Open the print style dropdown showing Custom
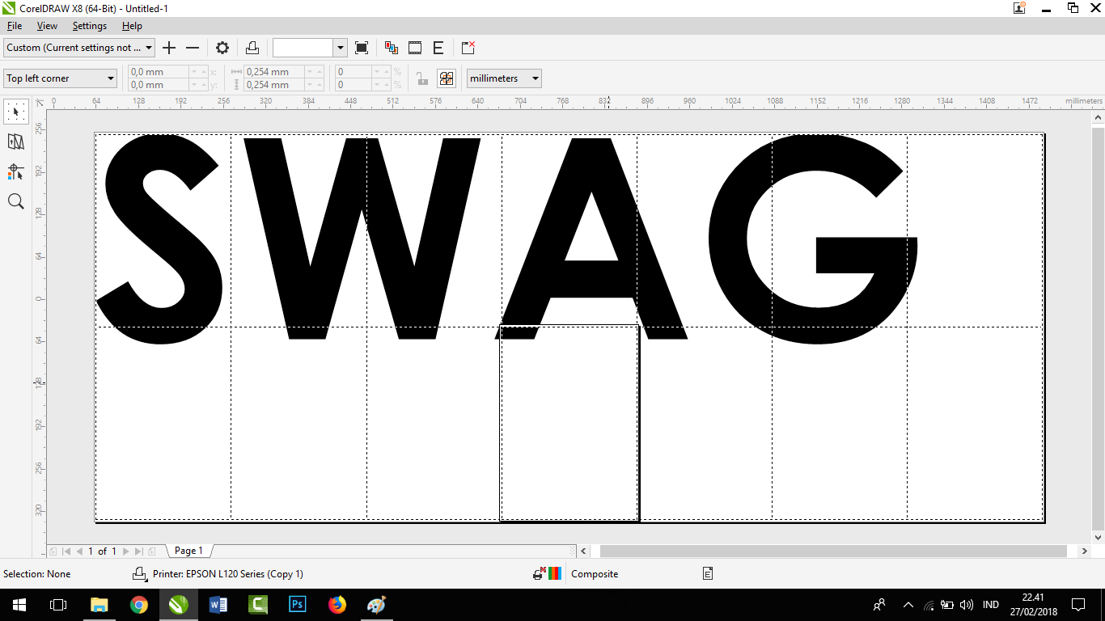Viewport: 1105px width, 621px height. pos(79,48)
